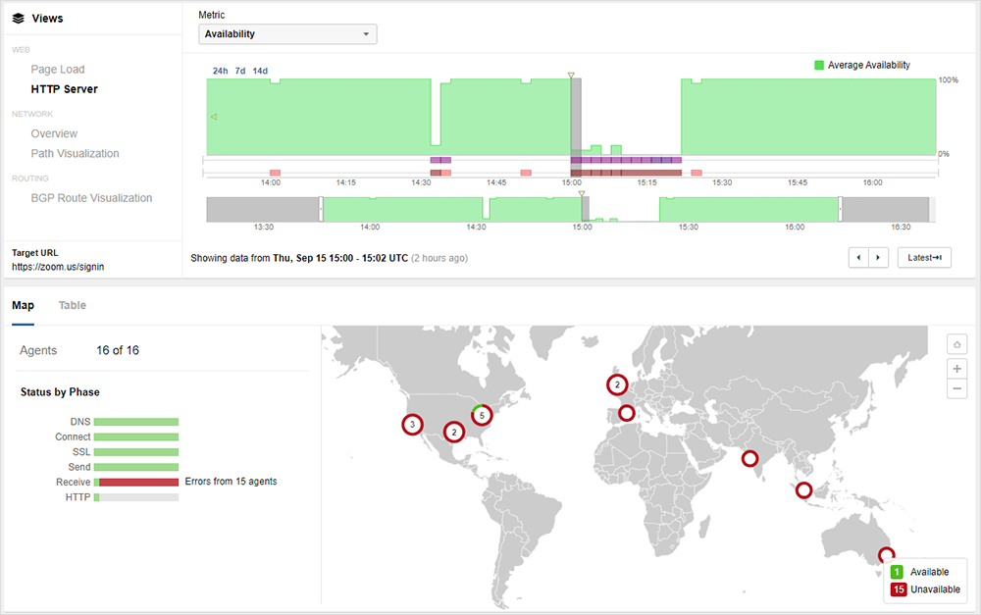The image size is (981, 615).
Task: Switch to the Table tab
Action: 73,305
